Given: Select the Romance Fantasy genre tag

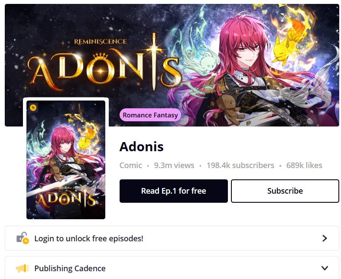Looking at the screenshot, I should point(150,115).
